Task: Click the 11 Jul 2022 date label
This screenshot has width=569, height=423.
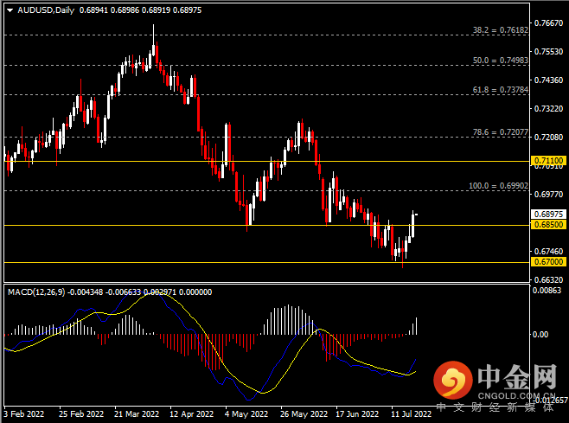Action: point(411,414)
